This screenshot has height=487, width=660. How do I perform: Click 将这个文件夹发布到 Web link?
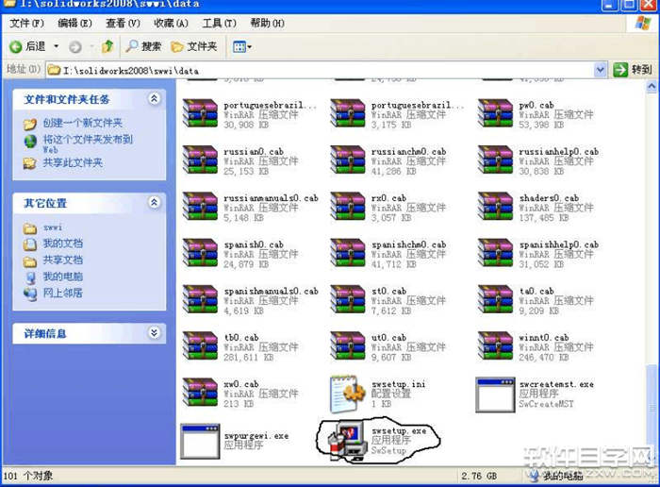[x=88, y=143]
